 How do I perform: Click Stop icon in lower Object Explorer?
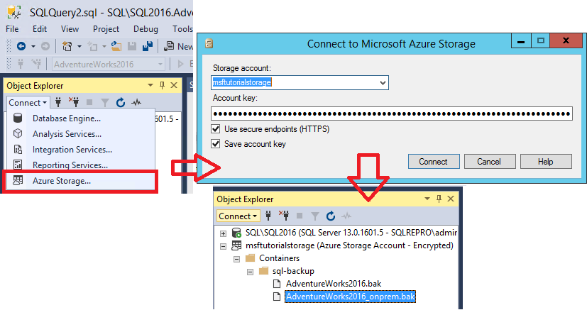(300, 216)
